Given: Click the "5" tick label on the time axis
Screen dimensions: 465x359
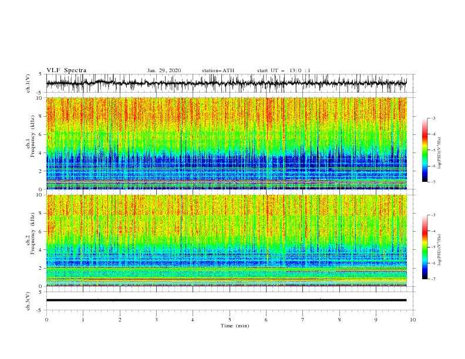Looking at the screenshot, I should click(230, 320).
